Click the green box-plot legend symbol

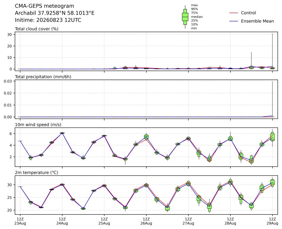[185, 17]
